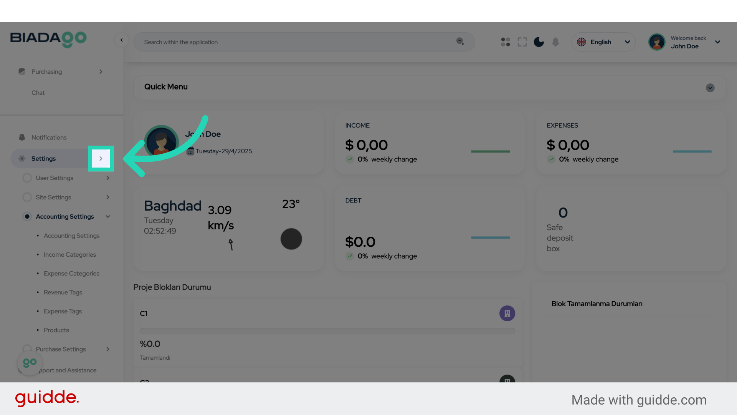Select User Settings radio circle
The image size is (737, 415).
click(27, 178)
